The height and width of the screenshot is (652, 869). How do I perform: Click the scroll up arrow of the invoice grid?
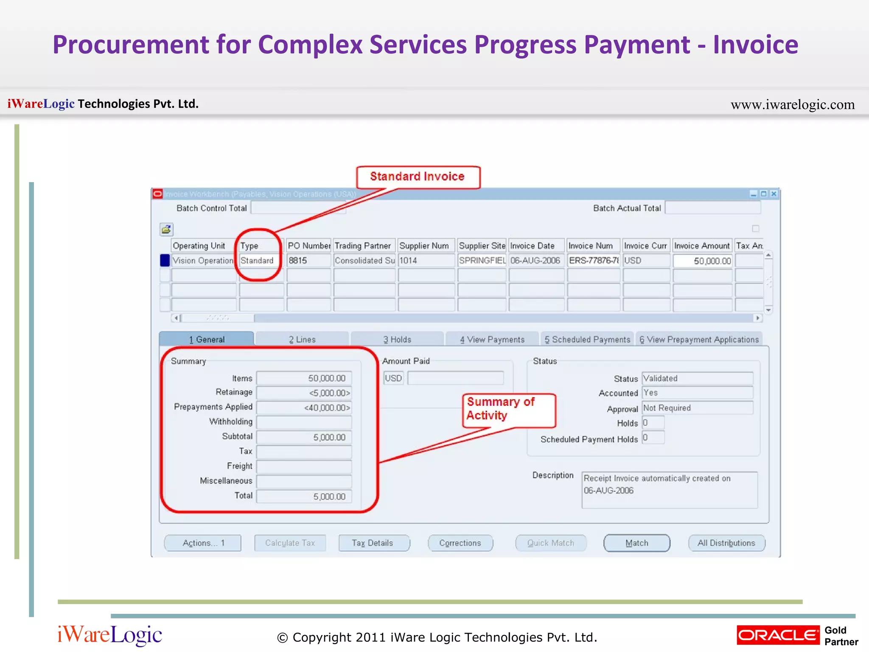tap(768, 255)
